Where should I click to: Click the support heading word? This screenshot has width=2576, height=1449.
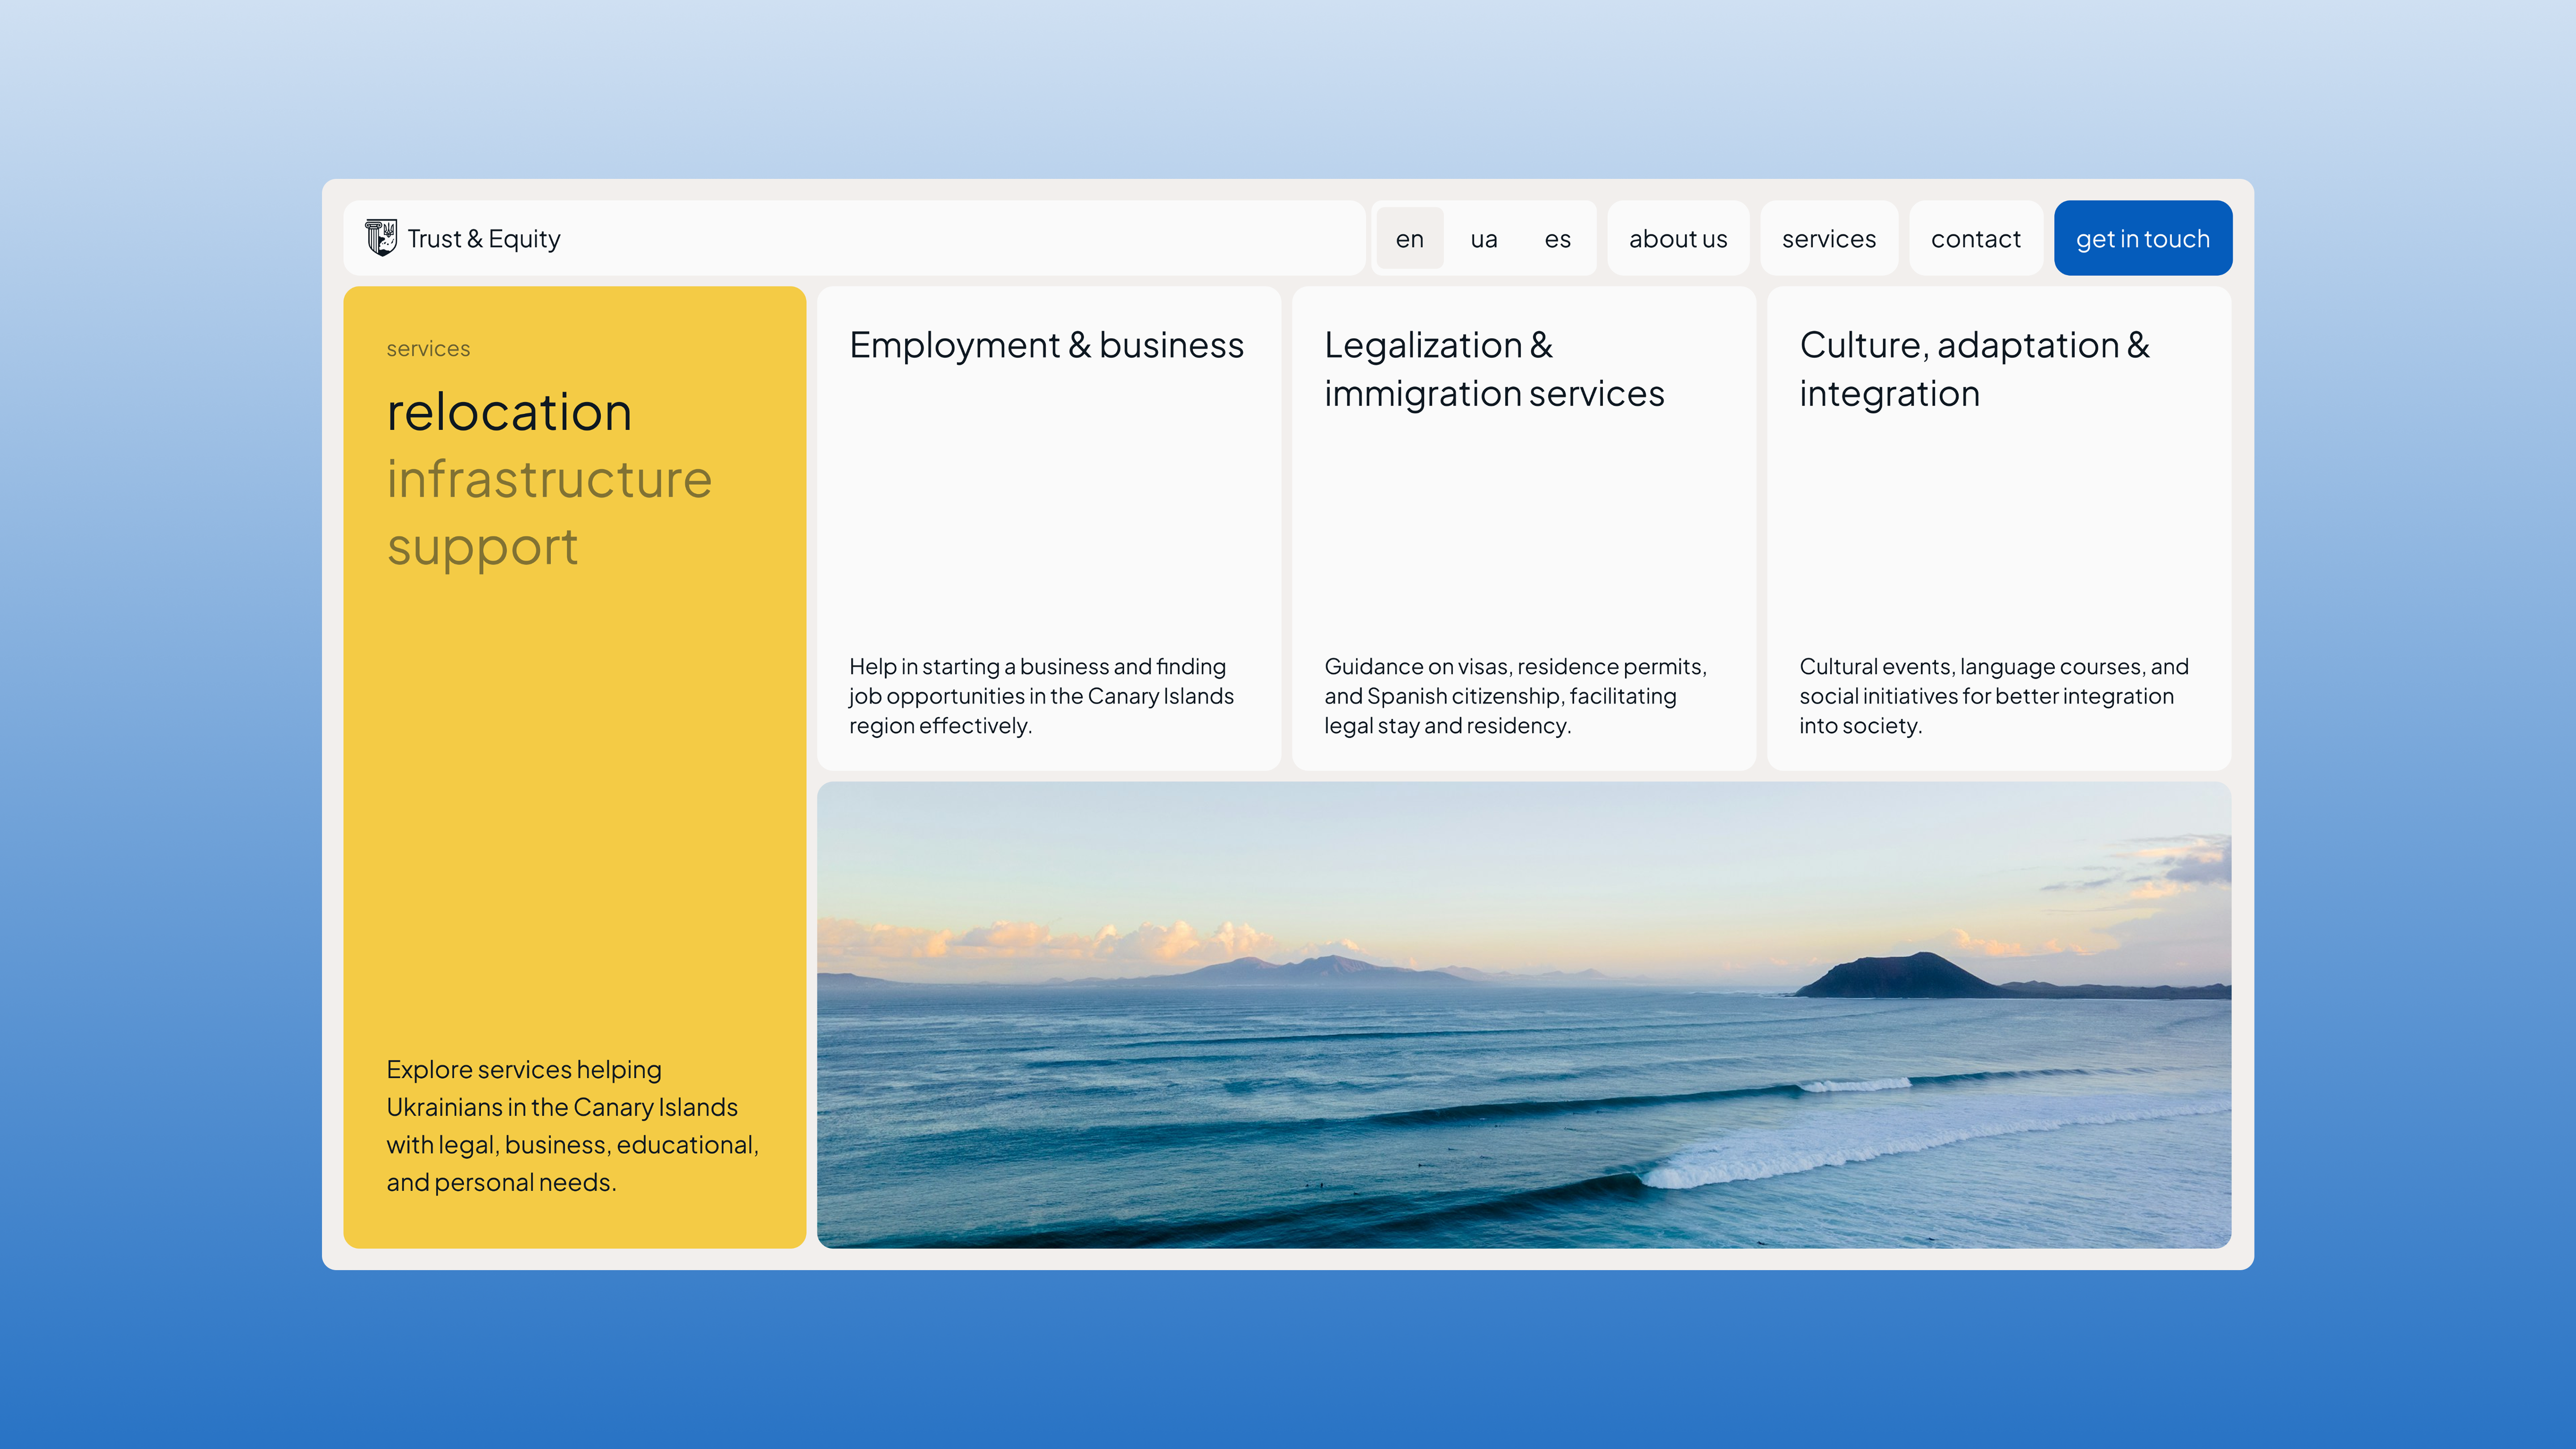pos(482,547)
